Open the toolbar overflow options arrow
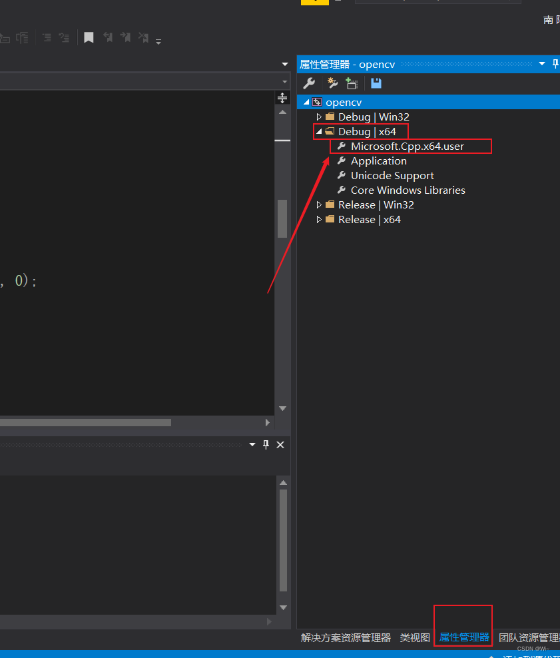Image resolution: width=560 pixels, height=658 pixels. coord(158,41)
